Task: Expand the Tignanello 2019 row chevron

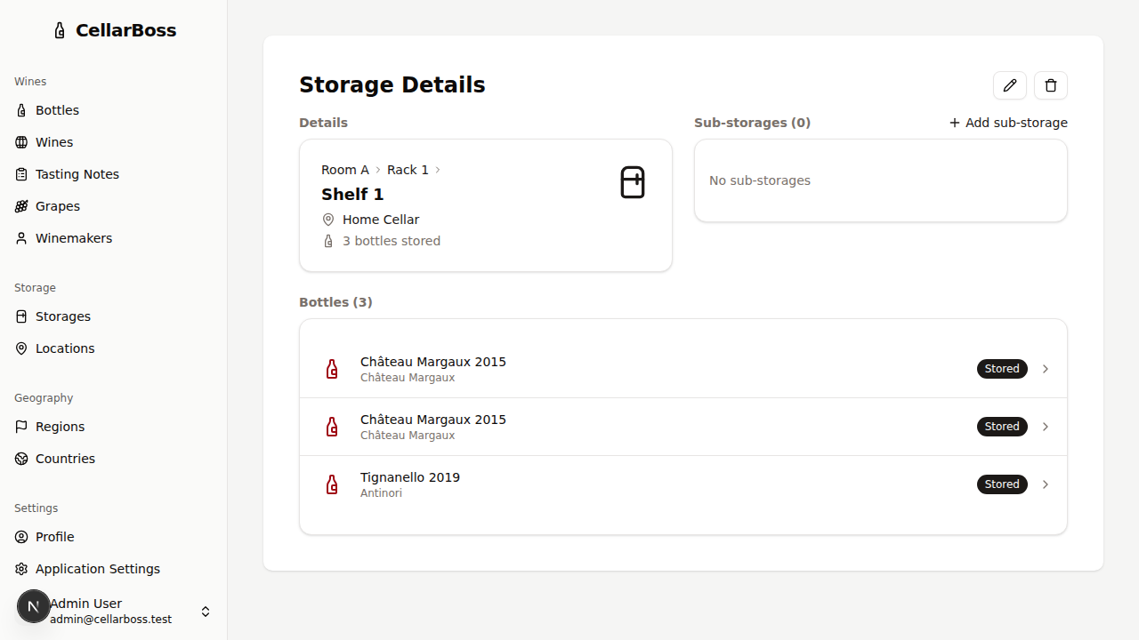Action: click(x=1045, y=484)
